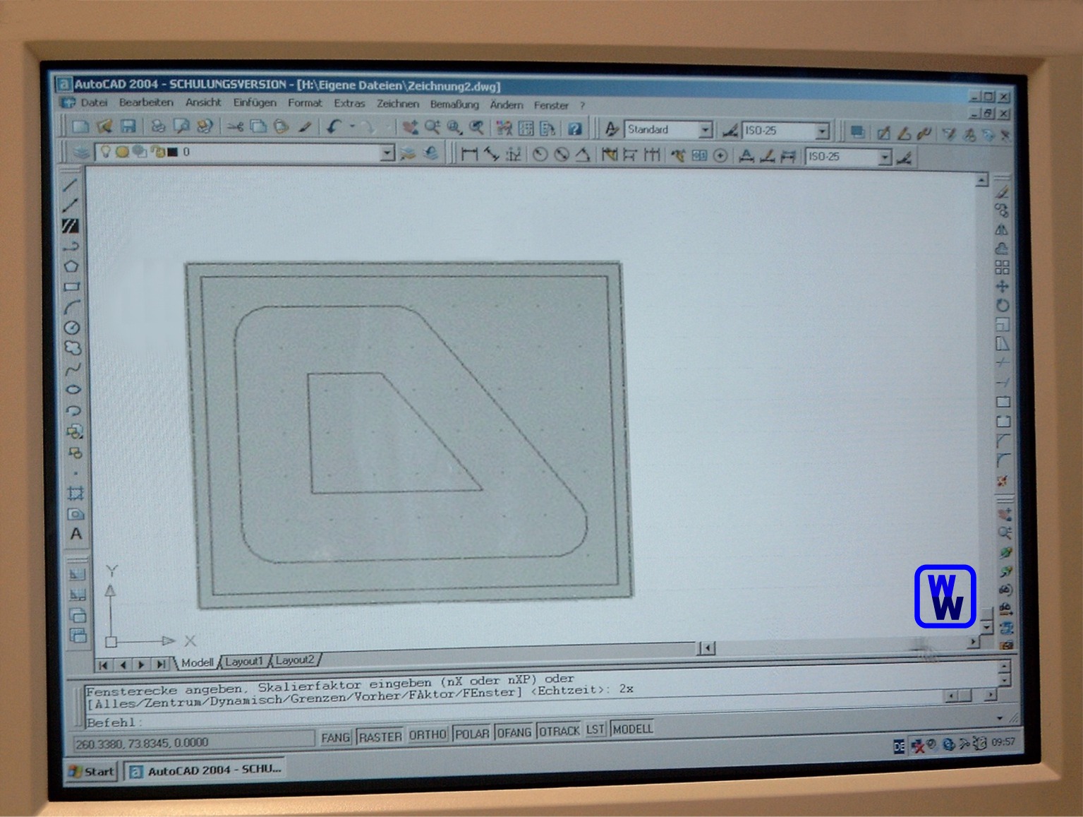Toggle ORTHO mode
The image size is (1083, 817).
pos(428,735)
